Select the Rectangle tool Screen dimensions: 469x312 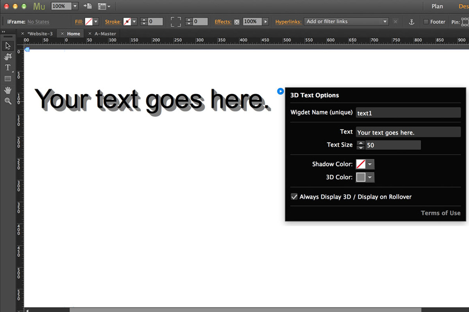click(8, 78)
